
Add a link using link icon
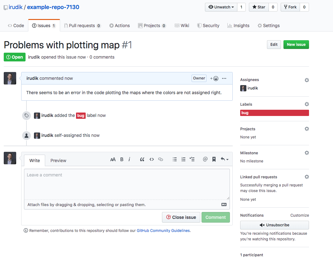(x=161, y=159)
